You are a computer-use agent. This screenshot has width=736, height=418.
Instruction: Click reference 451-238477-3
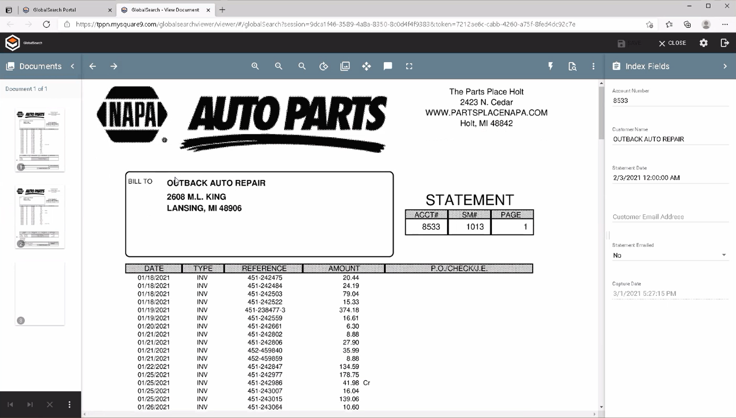coord(265,310)
